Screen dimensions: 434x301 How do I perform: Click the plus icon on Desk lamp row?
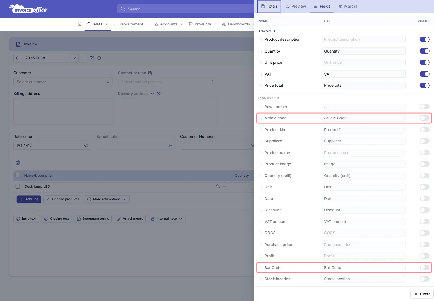(x=224, y=186)
